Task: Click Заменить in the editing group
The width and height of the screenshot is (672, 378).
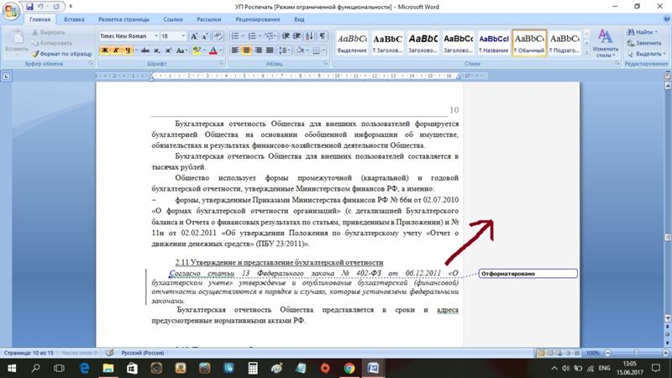Action: click(x=644, y=43)
